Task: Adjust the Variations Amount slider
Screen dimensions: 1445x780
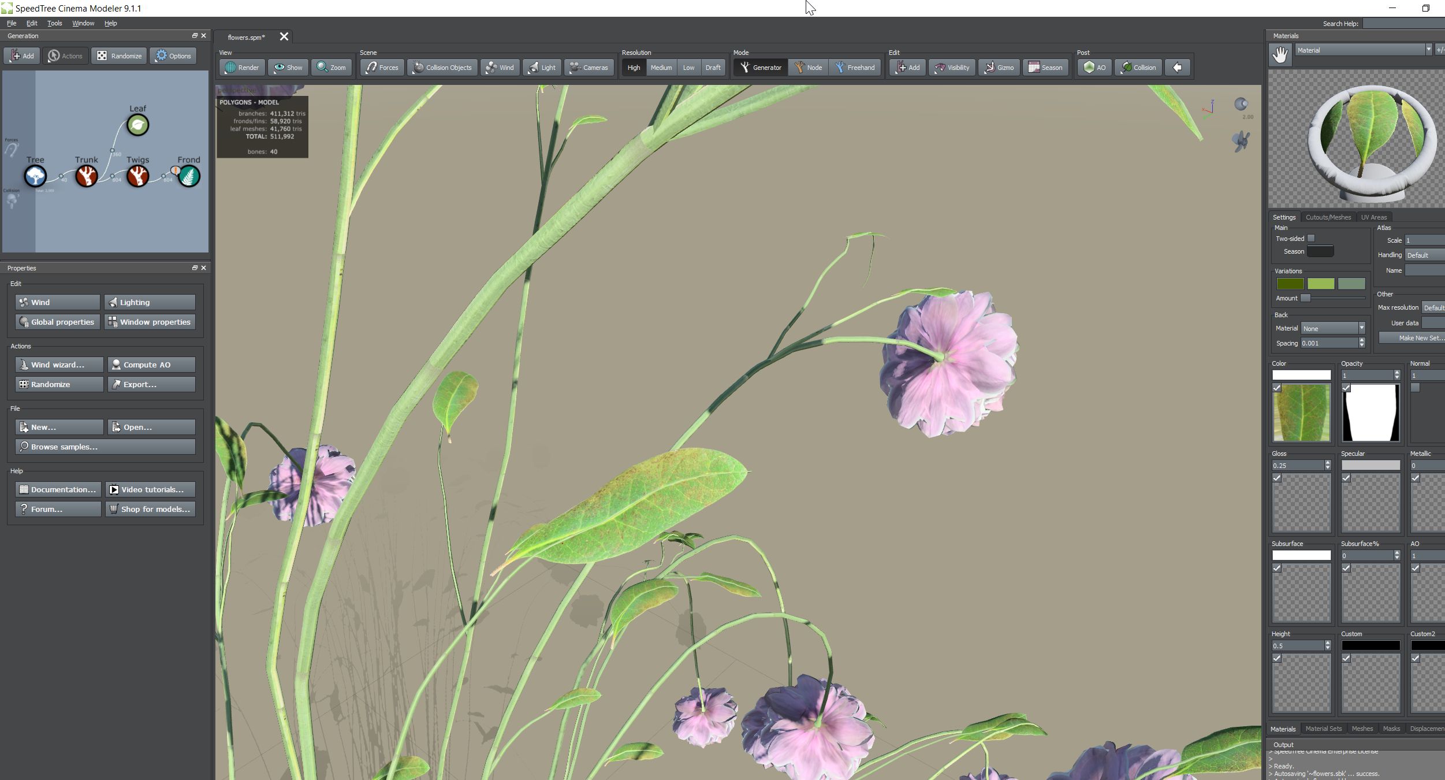Action: click(1334, 298)
